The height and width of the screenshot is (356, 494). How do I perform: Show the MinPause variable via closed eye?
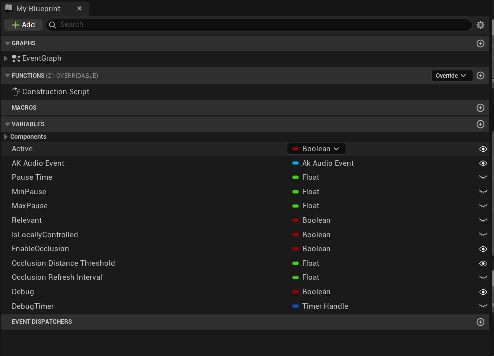(x=483, y=192)
